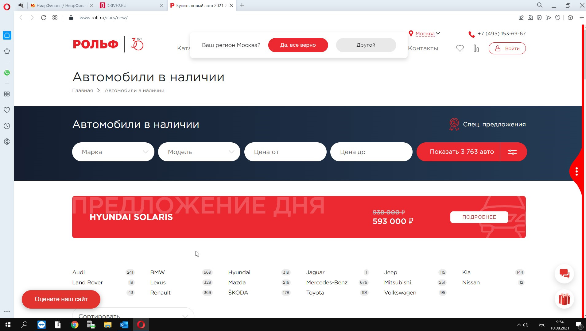This screenshot has height=331, width=586.
Task: Reload the current page
Action: coord(44,17)
